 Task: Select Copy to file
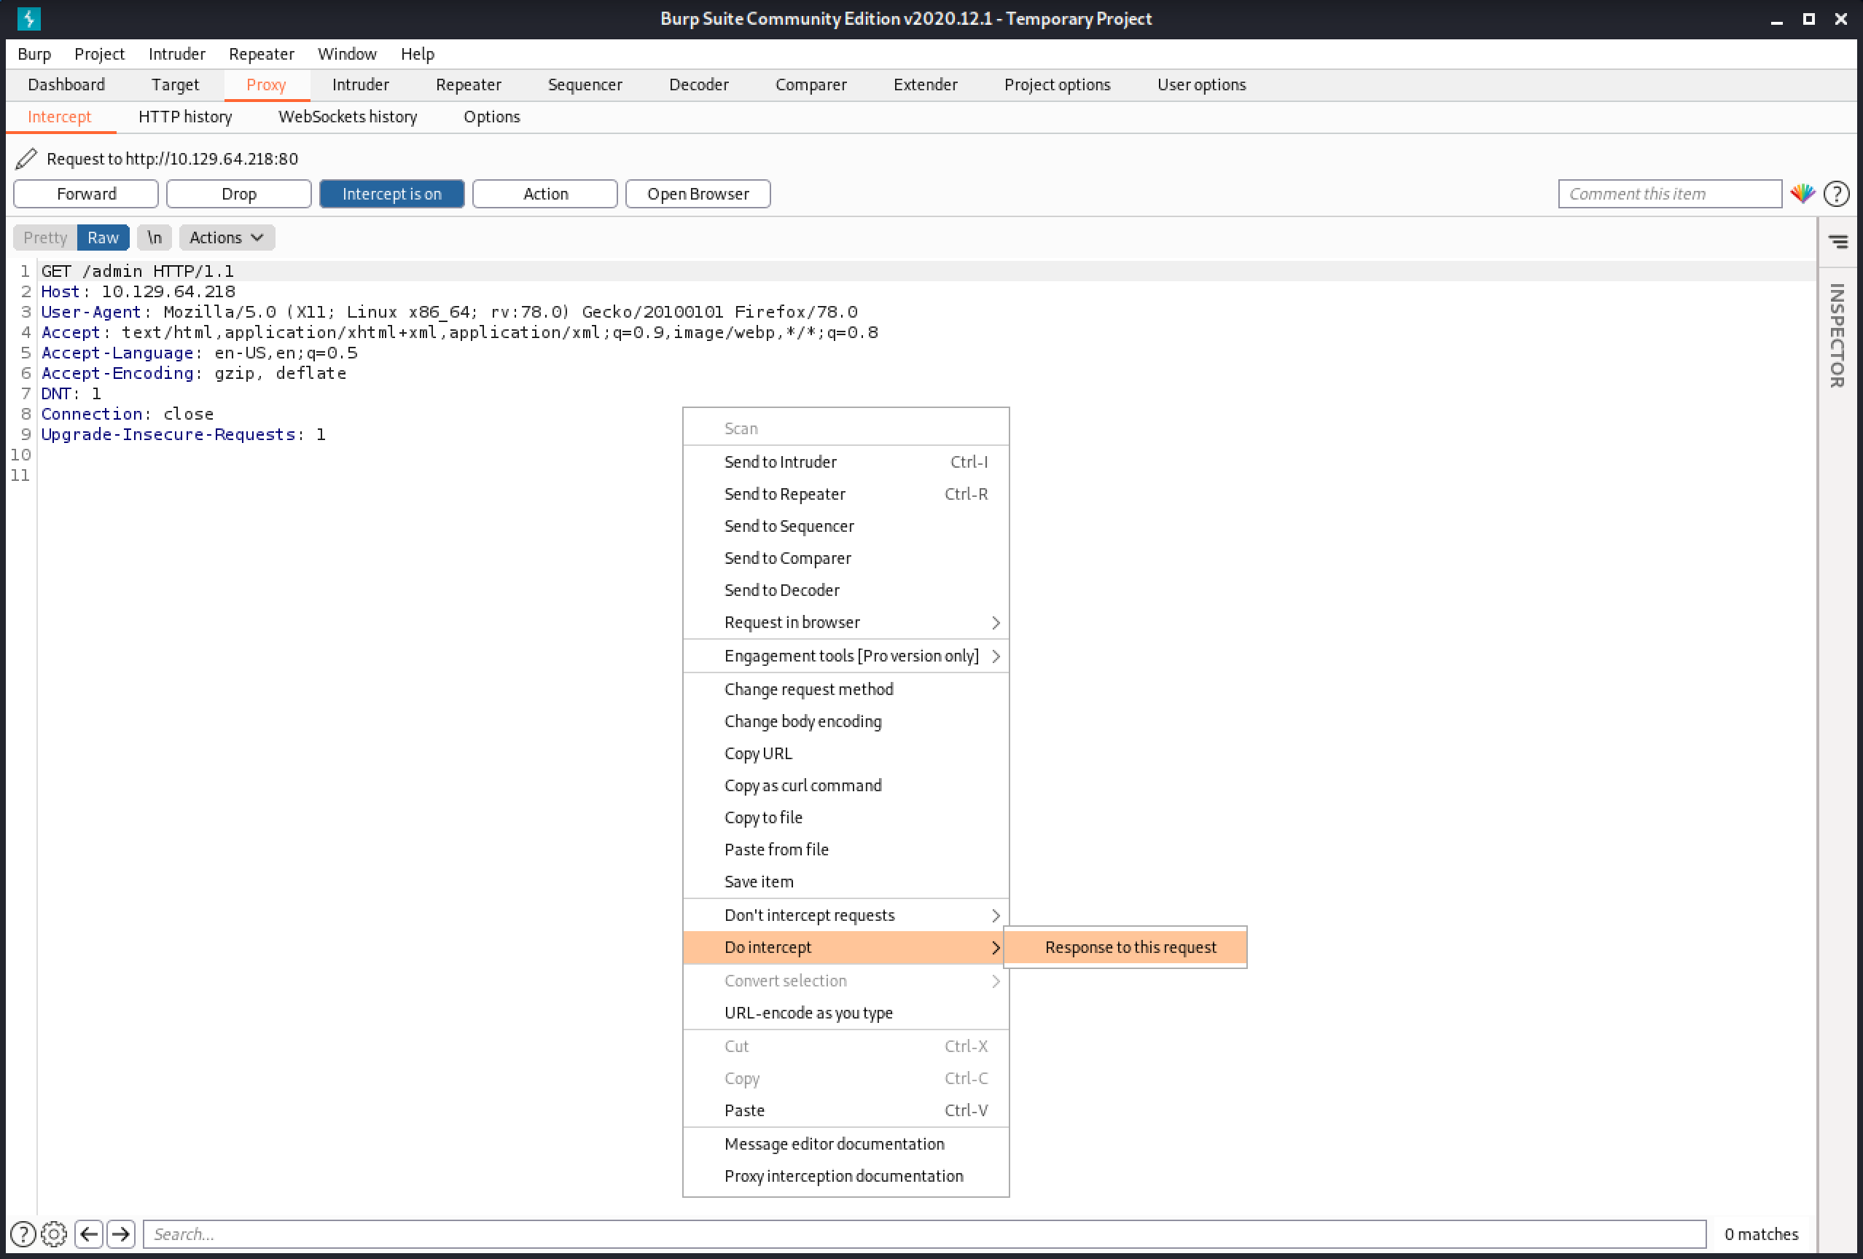coord(845,817)
